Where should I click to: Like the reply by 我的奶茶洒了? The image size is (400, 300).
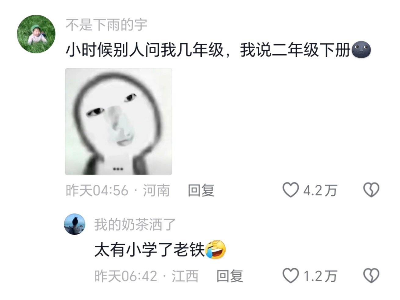[x=290, y=276]
